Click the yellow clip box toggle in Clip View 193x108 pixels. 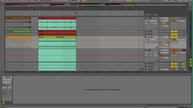pos(3,103)
